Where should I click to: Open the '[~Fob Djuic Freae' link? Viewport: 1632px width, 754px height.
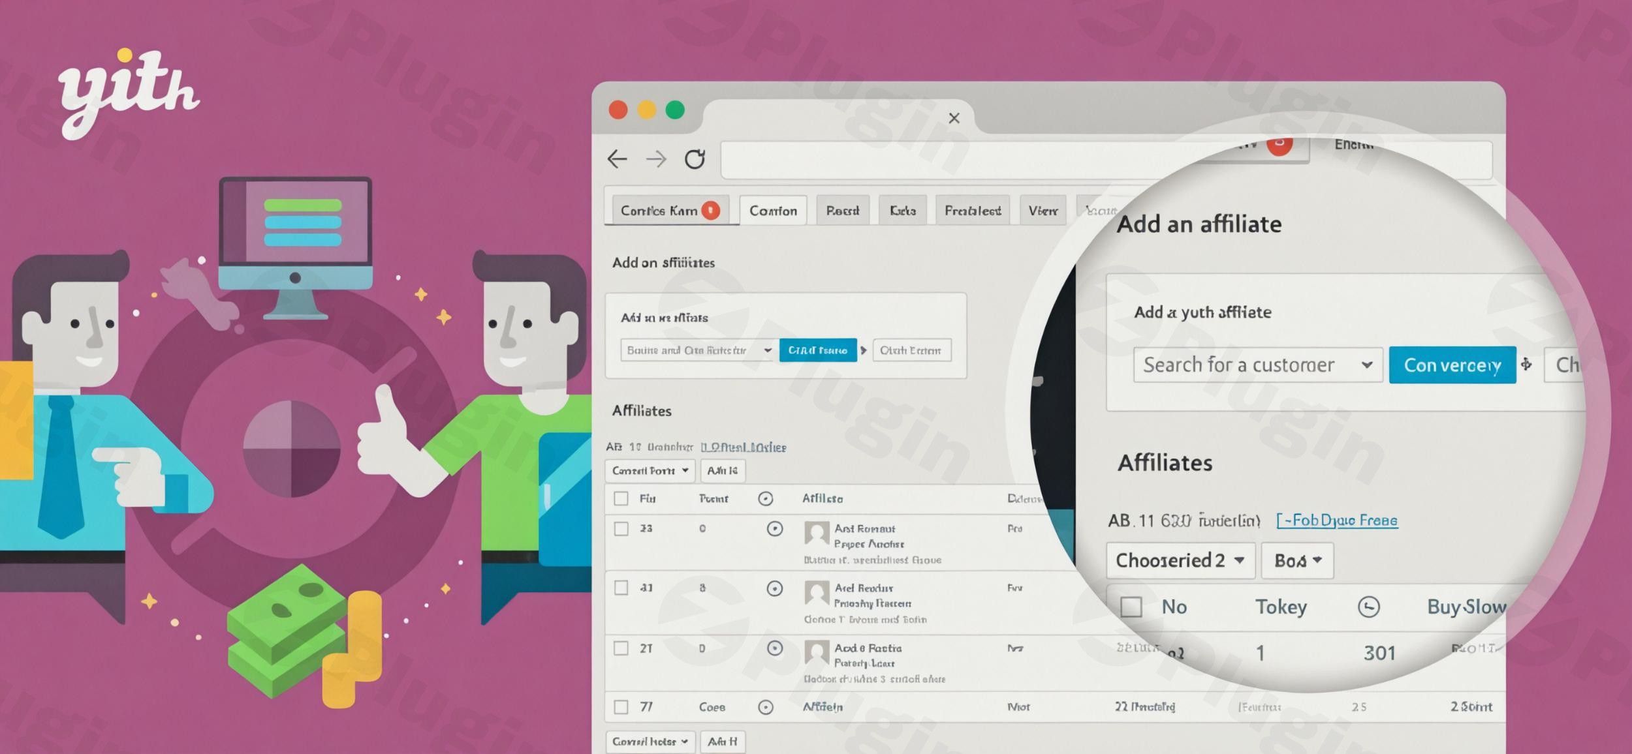(1337, 520)
